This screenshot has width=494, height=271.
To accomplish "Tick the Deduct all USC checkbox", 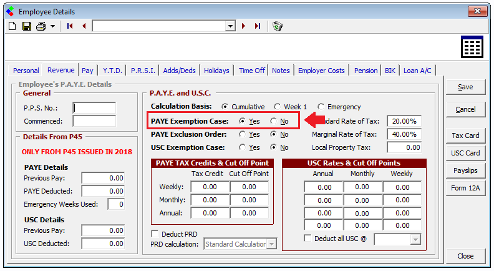I will tap(308, 238).
